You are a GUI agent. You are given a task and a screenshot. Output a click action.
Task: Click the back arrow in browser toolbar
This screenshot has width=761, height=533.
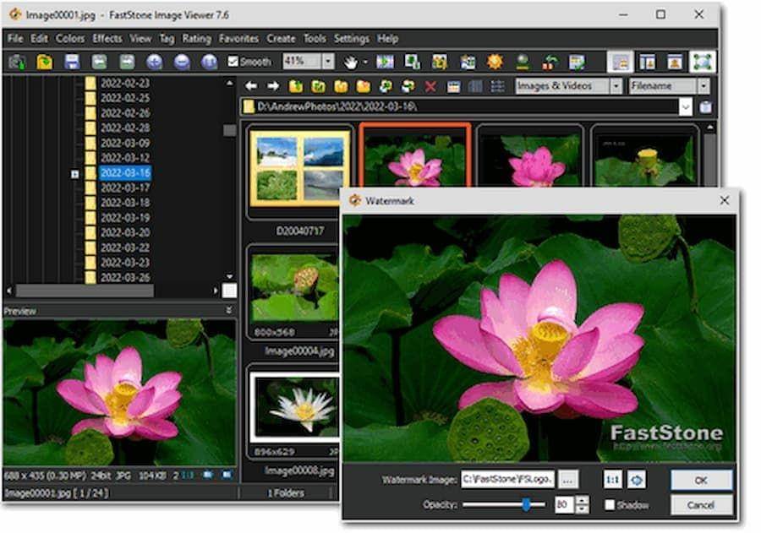[251, 86]
